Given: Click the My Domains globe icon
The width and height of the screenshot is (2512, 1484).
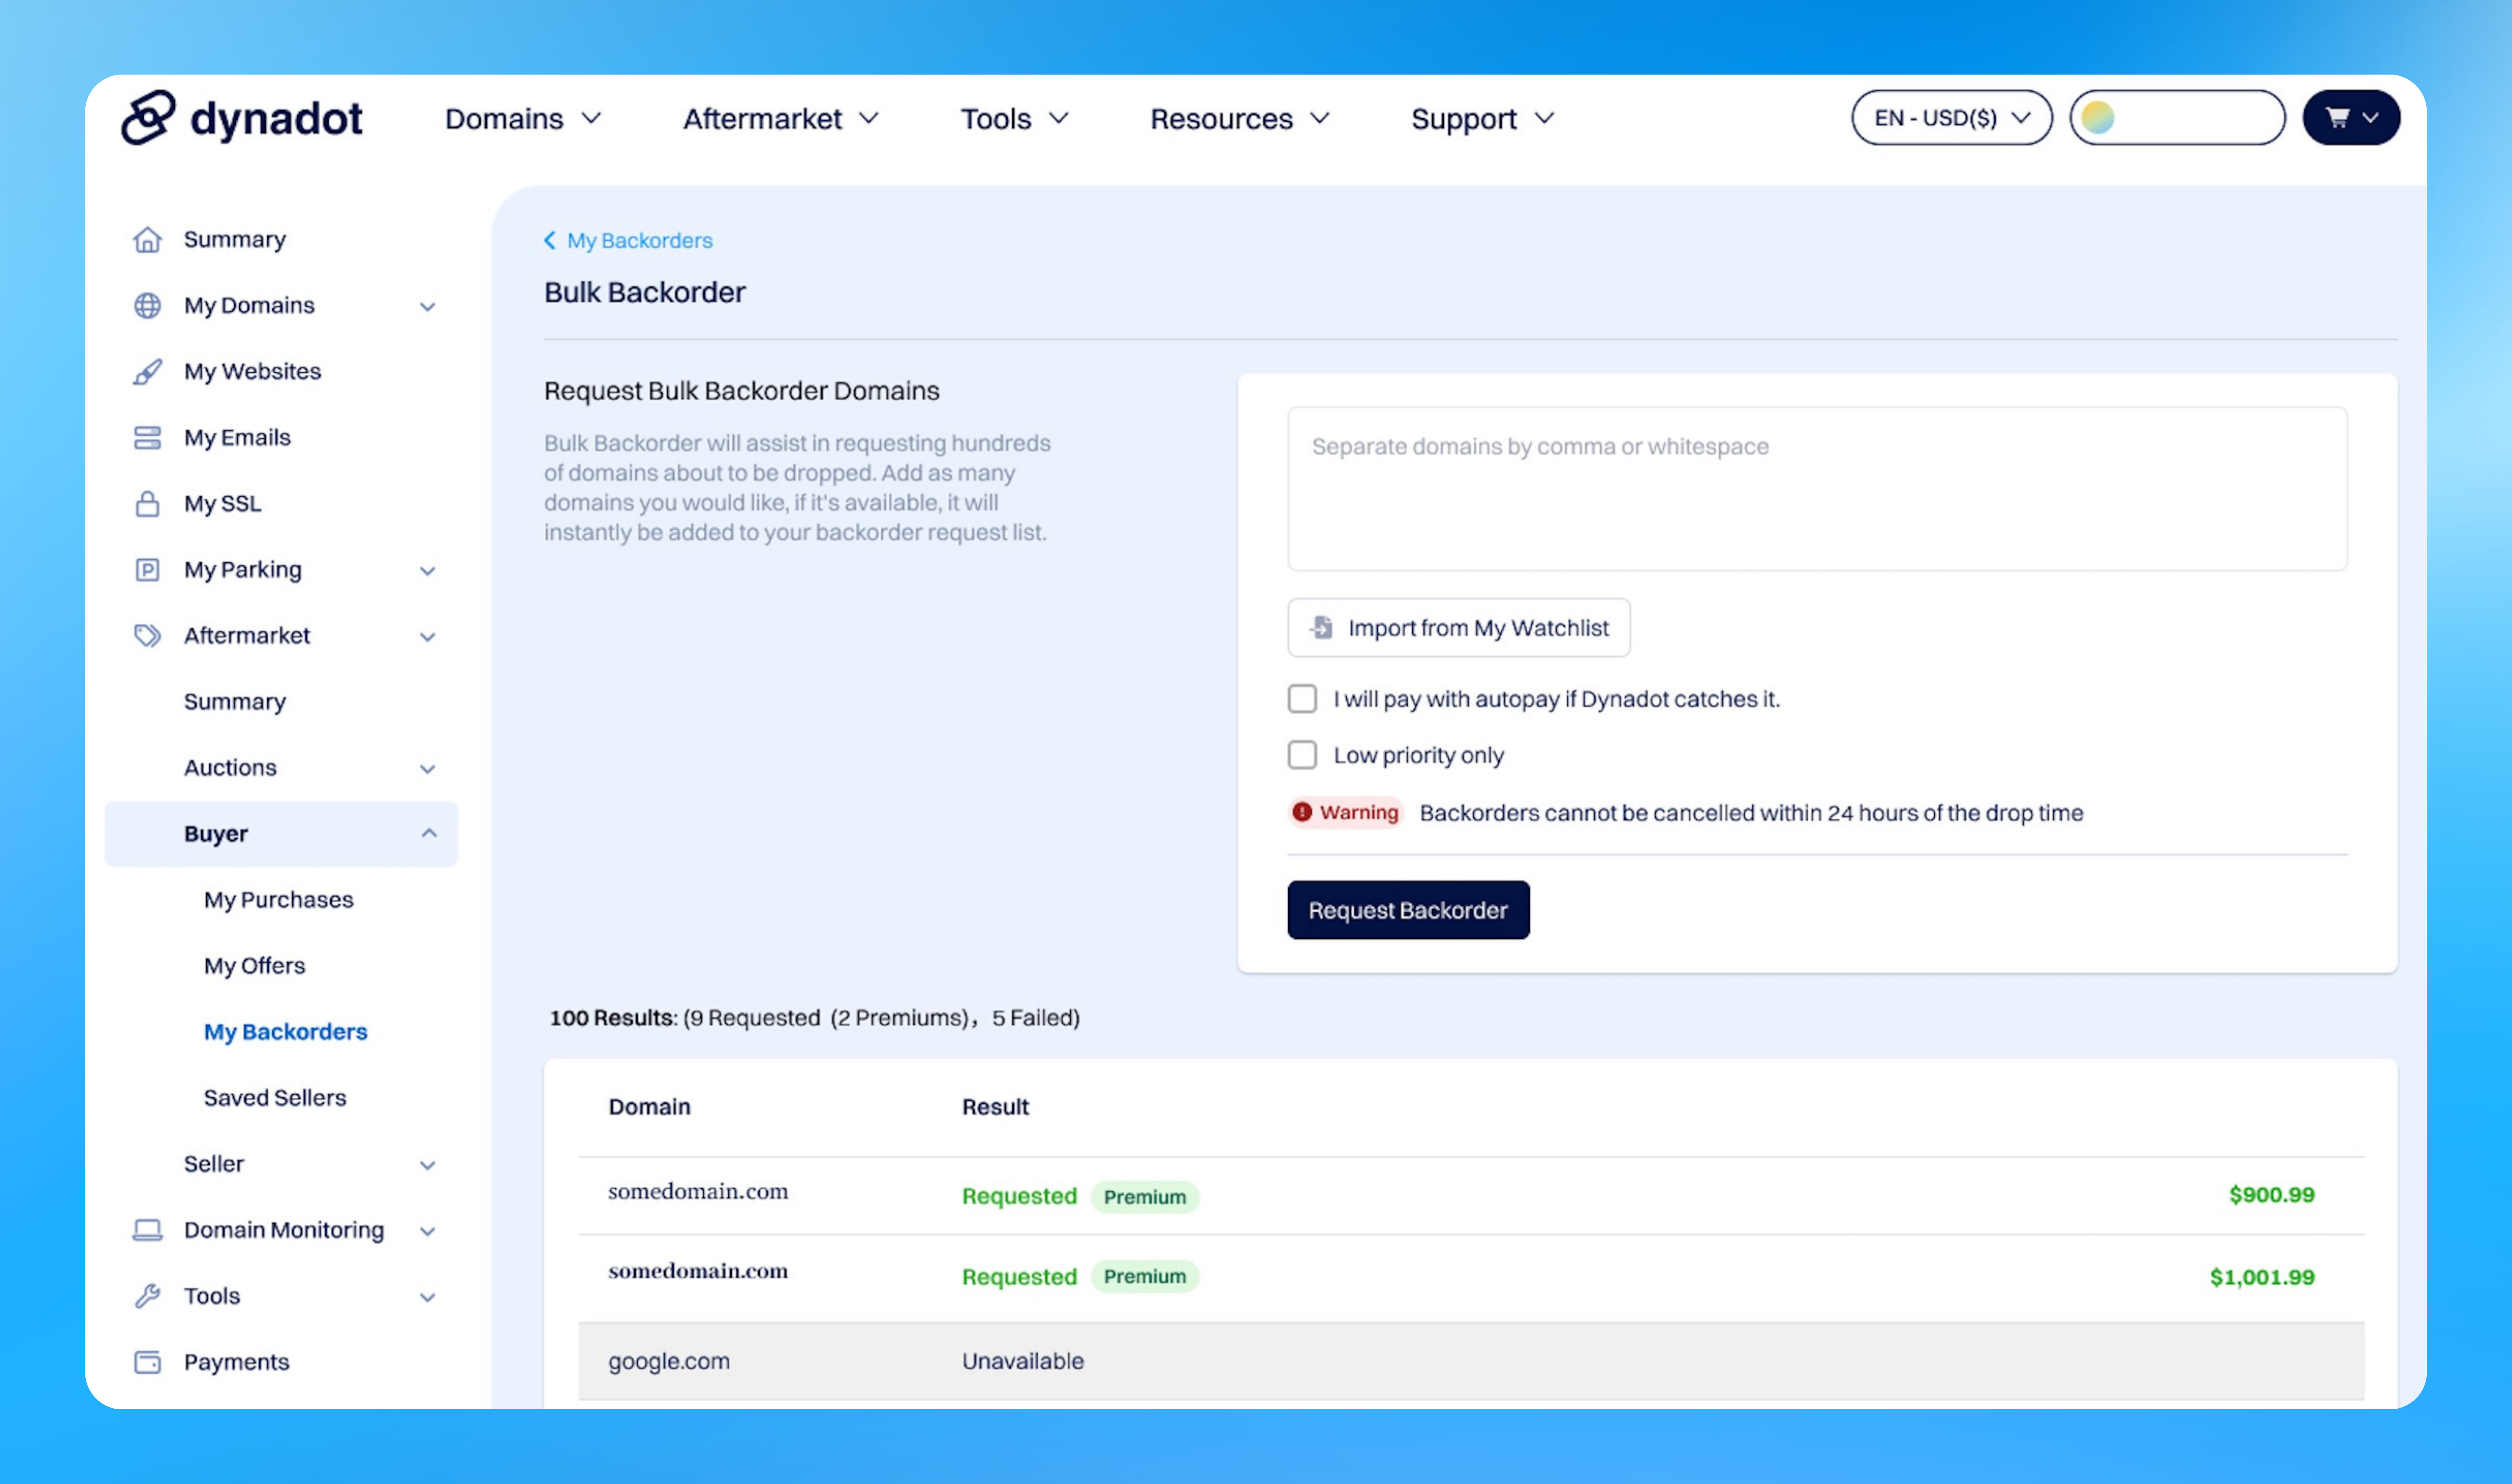Looking at the screenshot, I should 147,306.
